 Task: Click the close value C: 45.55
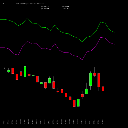click(45, 7)
